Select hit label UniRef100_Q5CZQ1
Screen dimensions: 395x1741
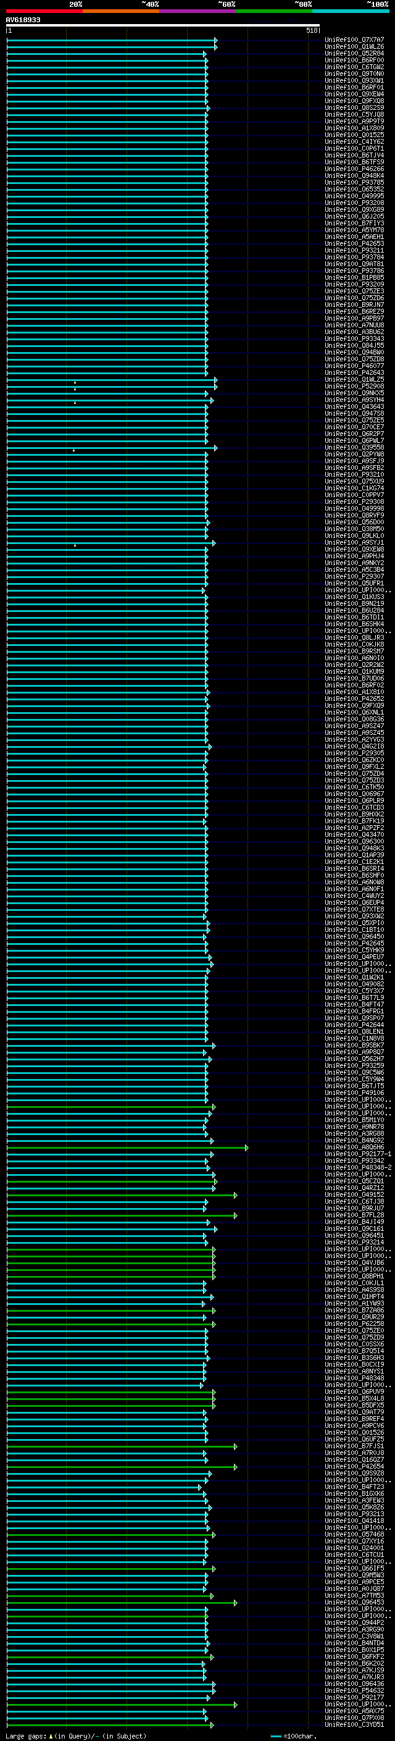coord(354,1181)
